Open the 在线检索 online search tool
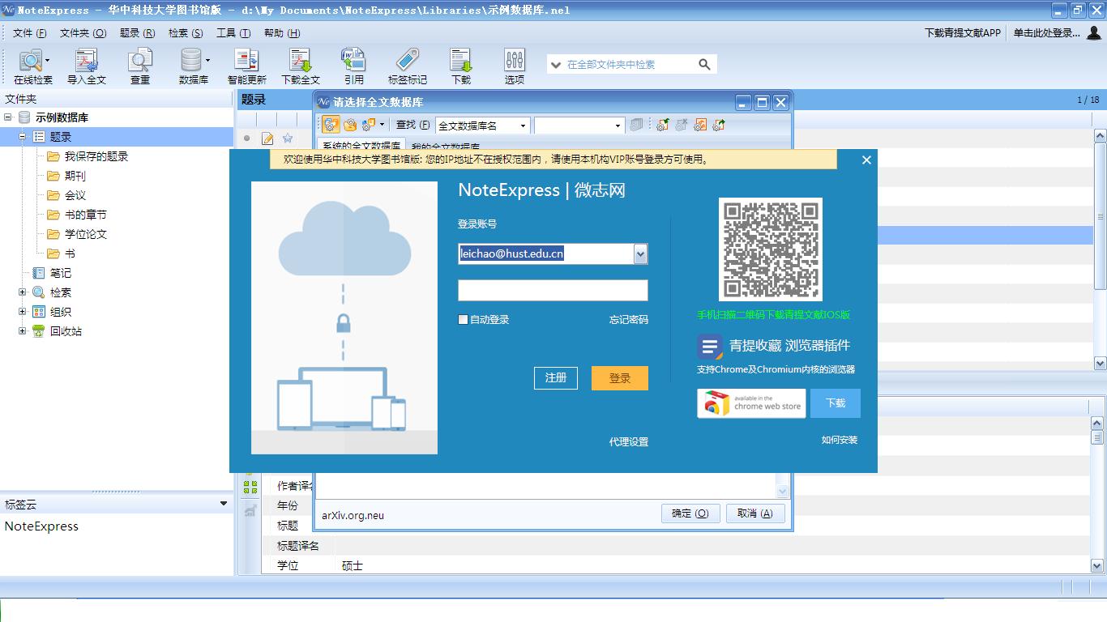The height and width of the screenshot is (622, 1107). [x=31, y=66]
